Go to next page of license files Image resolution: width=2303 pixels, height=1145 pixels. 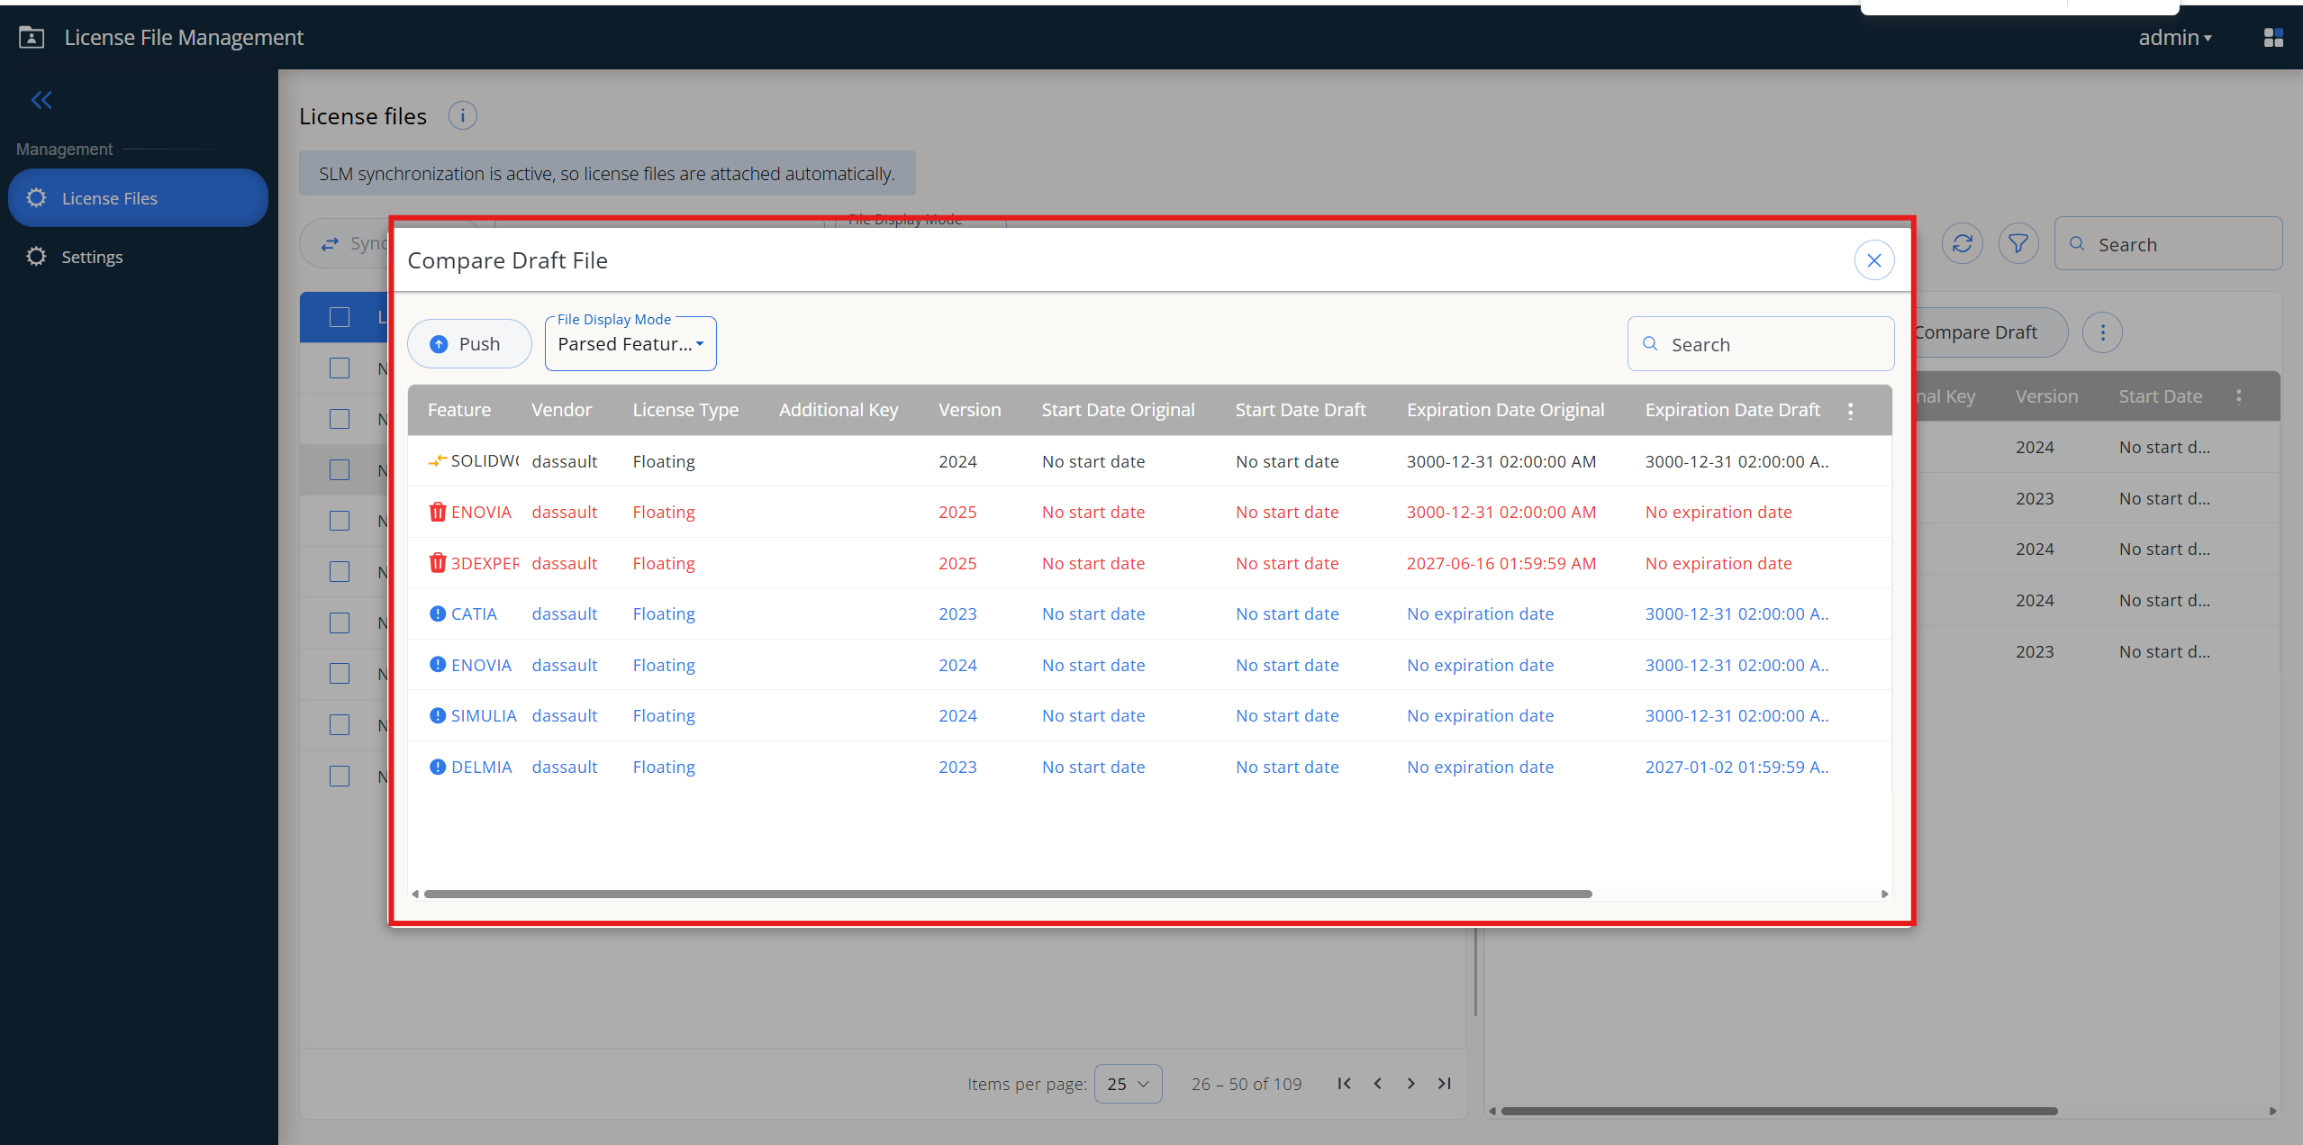(1411, 1084)
